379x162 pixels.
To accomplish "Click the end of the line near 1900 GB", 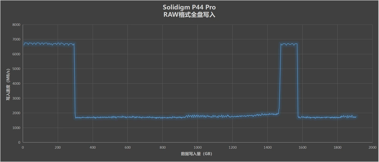I will pos(356,117).
